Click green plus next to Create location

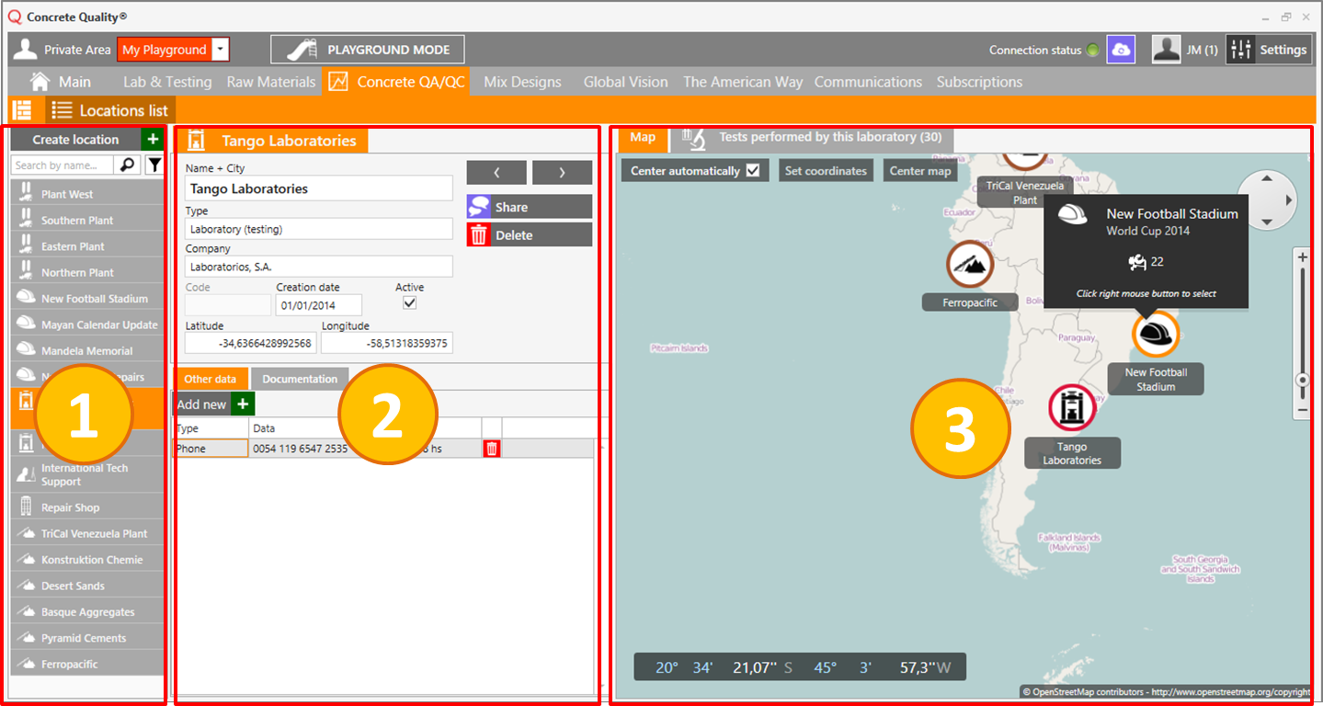[x=153, y=140]
